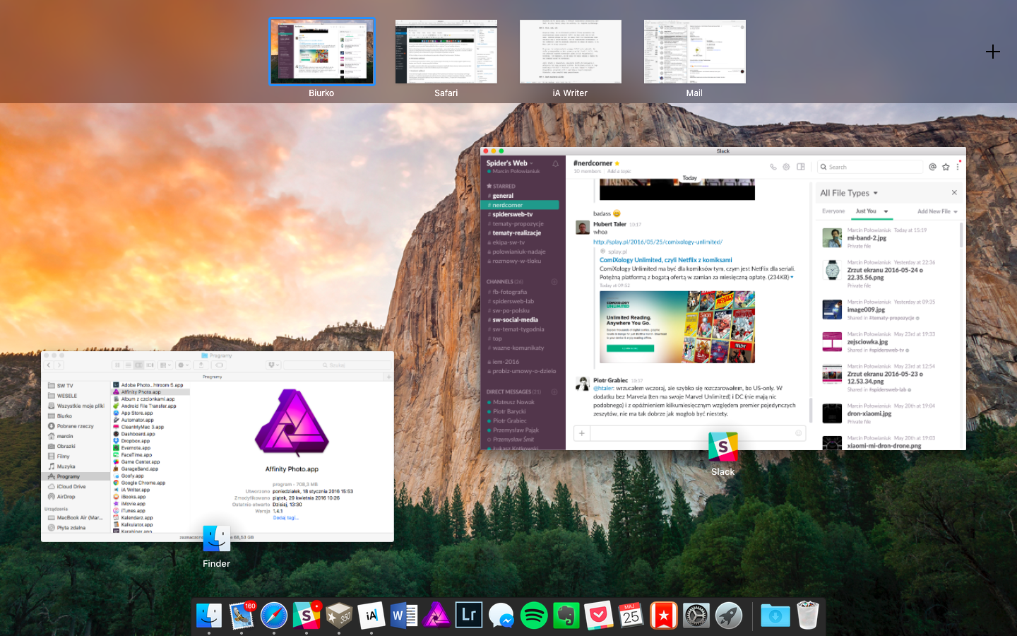Open mi-band-2.jpg file entry
This screenshot has width=1017, height=636.
[x=890, y=237]
